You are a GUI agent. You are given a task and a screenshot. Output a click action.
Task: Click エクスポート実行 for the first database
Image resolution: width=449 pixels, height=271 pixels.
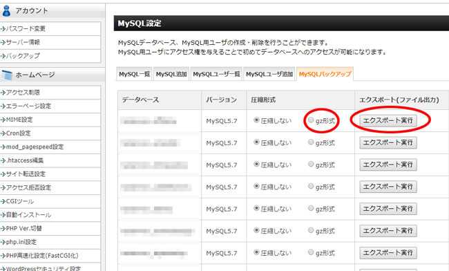click(388, 120)
